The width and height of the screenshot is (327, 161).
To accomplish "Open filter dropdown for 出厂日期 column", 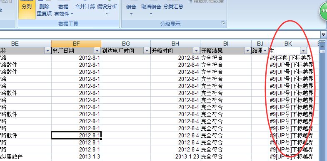I will [x=97, y=51].
